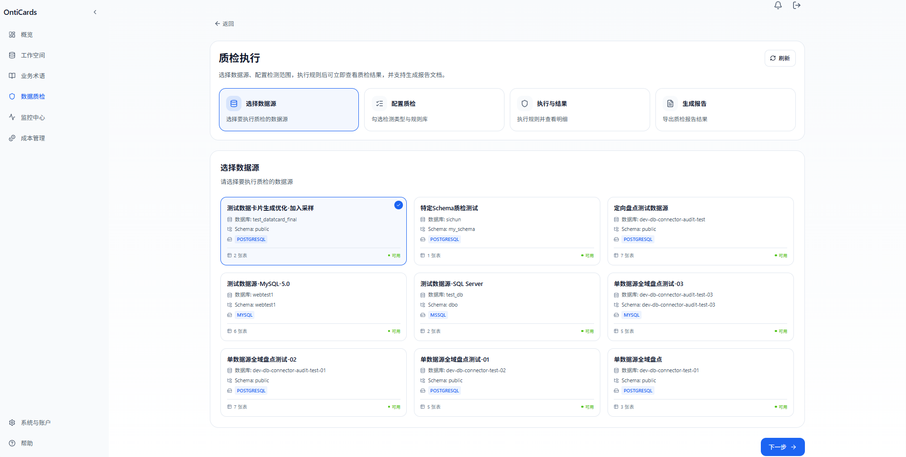This screenshot has height=457, width=906.
Task: Select the 单数据源全域盘点 data source card
Action: tap(700, 382)
